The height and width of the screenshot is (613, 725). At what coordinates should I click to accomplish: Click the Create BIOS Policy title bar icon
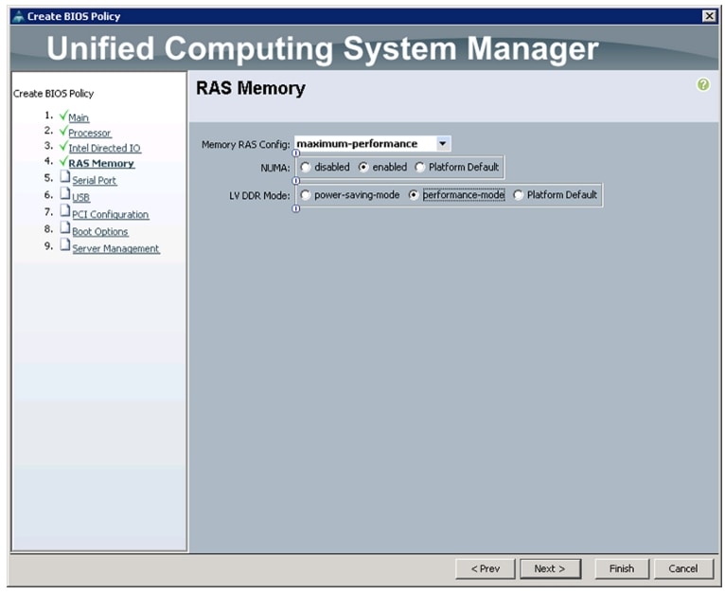[19, 17]
